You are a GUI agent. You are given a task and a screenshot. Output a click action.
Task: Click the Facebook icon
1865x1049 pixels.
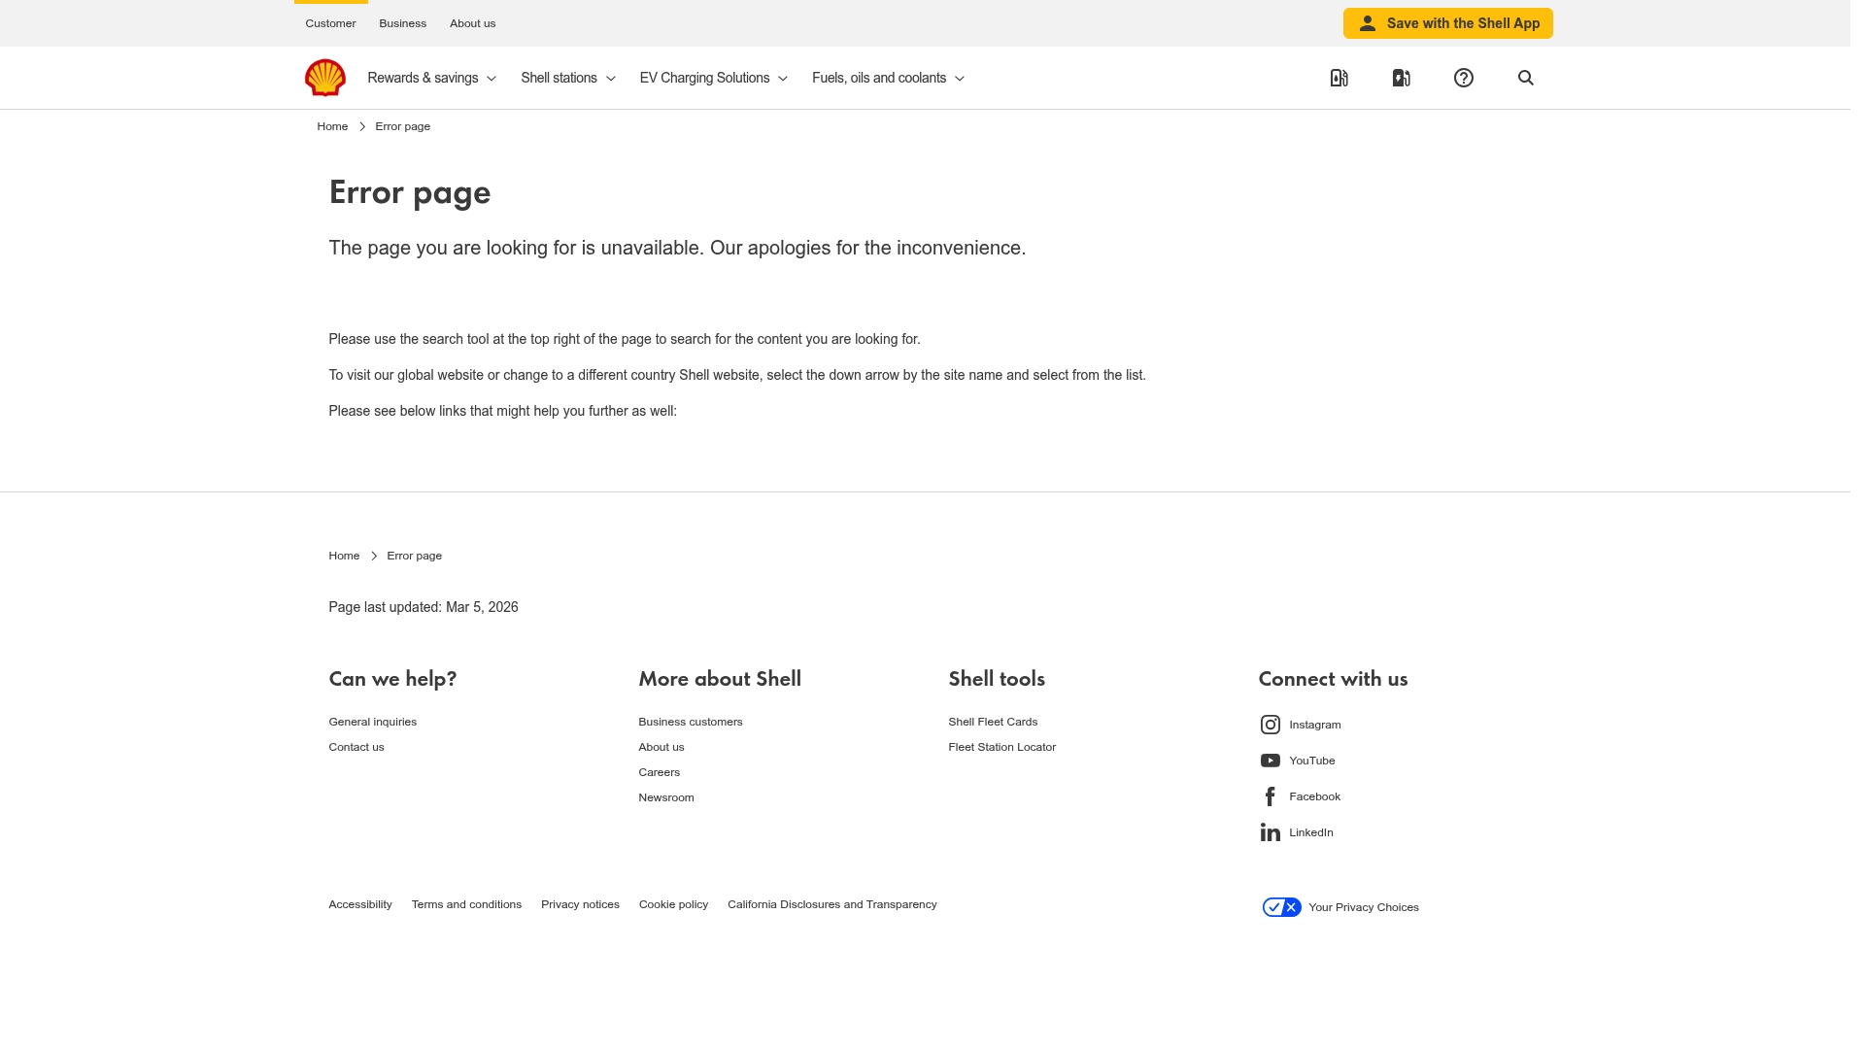[1270, 796]
